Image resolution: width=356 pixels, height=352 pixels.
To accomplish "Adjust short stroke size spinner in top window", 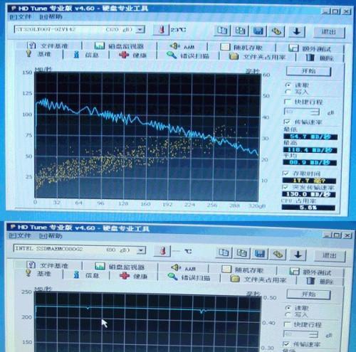I will click(315, 112).
